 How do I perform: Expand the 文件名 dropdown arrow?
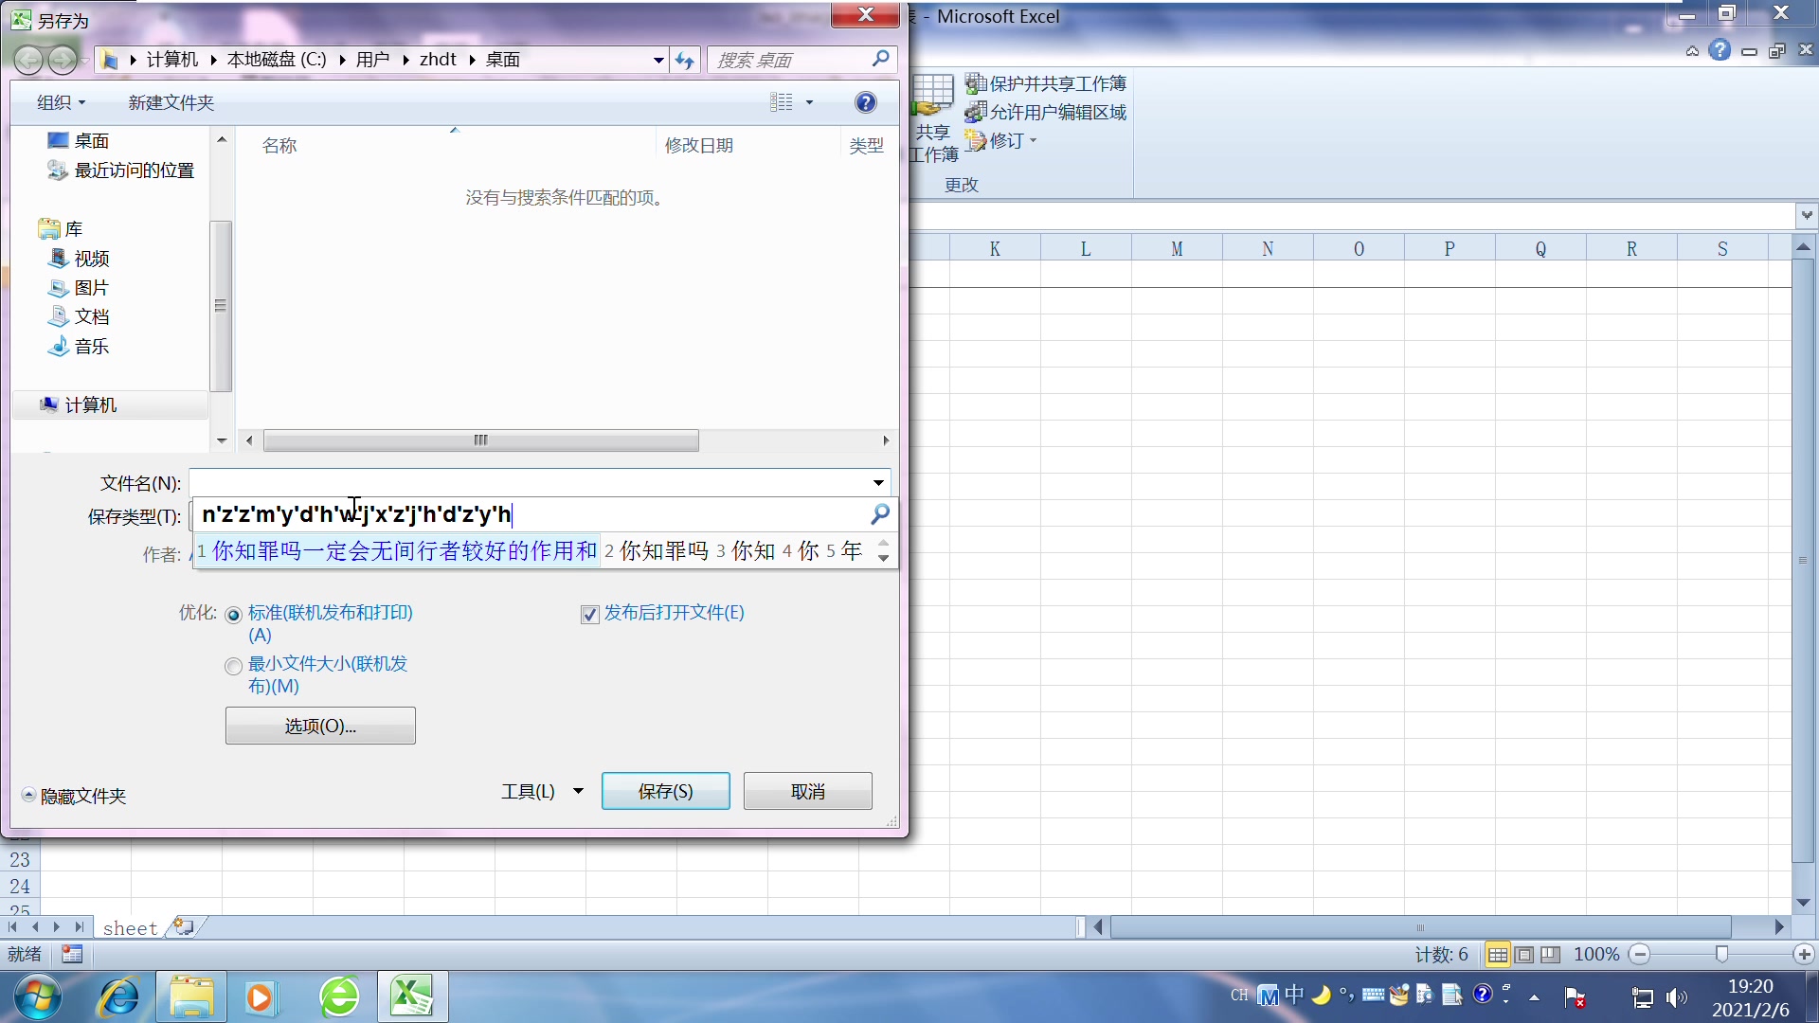pyautogui.click(x=878, y=483)
